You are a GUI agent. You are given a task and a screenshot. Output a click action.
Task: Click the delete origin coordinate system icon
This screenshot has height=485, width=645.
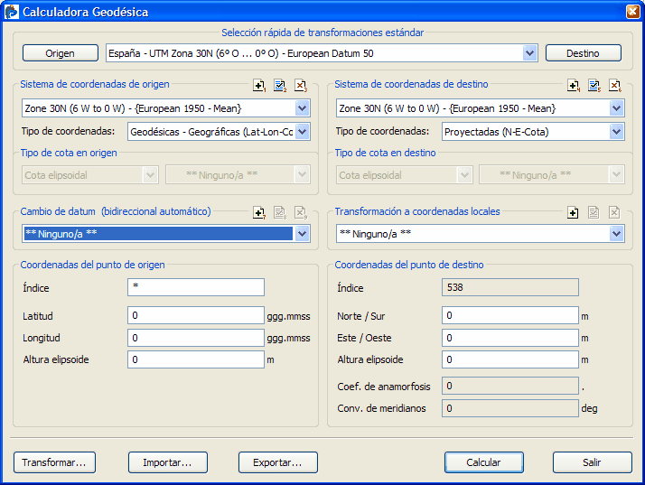(301, 86)
